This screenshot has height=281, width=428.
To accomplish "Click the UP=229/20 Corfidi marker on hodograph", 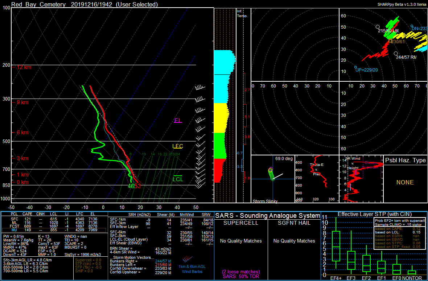I will click(x=356, y=67).
